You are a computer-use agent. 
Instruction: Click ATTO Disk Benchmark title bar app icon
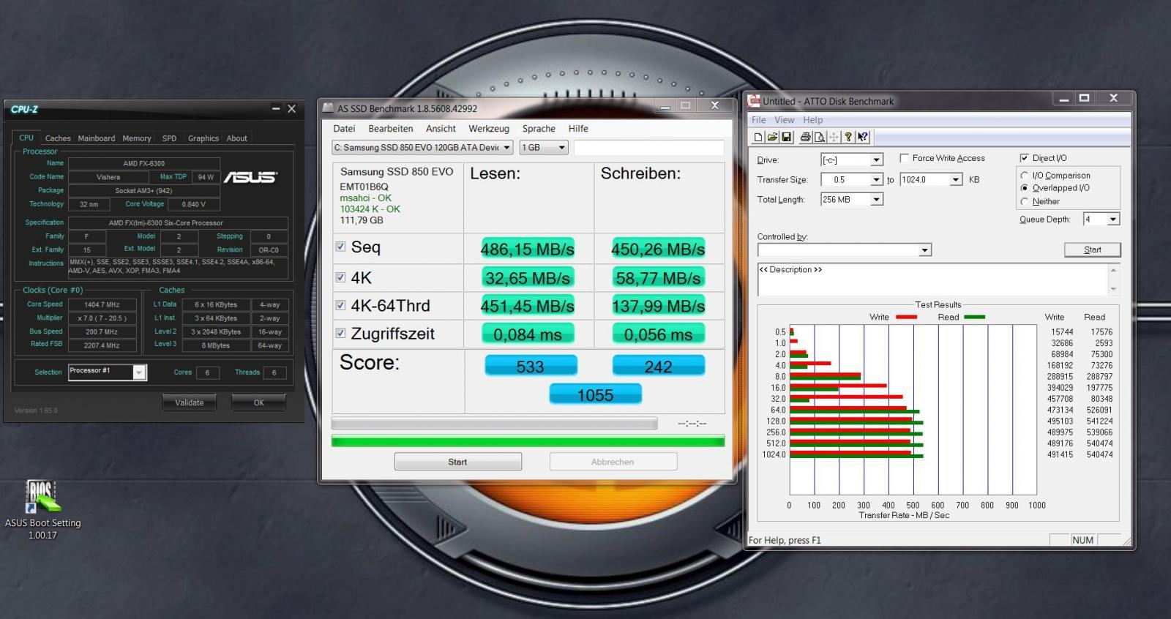click(754, 101)
